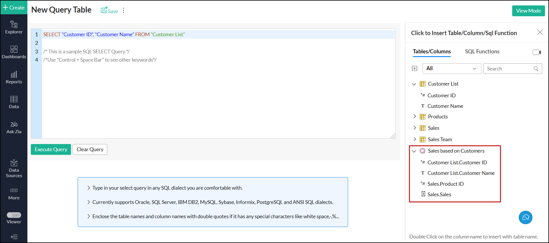
Task: Collapse the left sidebar arrow
Action: coord(14,237)
